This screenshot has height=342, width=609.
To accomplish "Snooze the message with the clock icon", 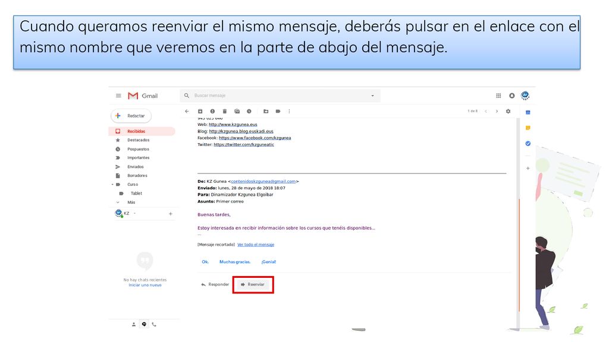I will [249, 111].
